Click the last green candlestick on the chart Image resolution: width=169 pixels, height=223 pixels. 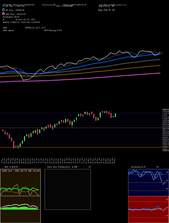(116, 115)
